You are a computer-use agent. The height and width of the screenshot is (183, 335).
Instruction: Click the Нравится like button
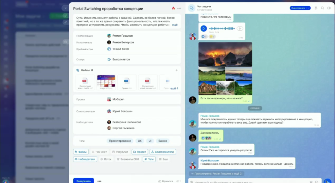(165, 181)
